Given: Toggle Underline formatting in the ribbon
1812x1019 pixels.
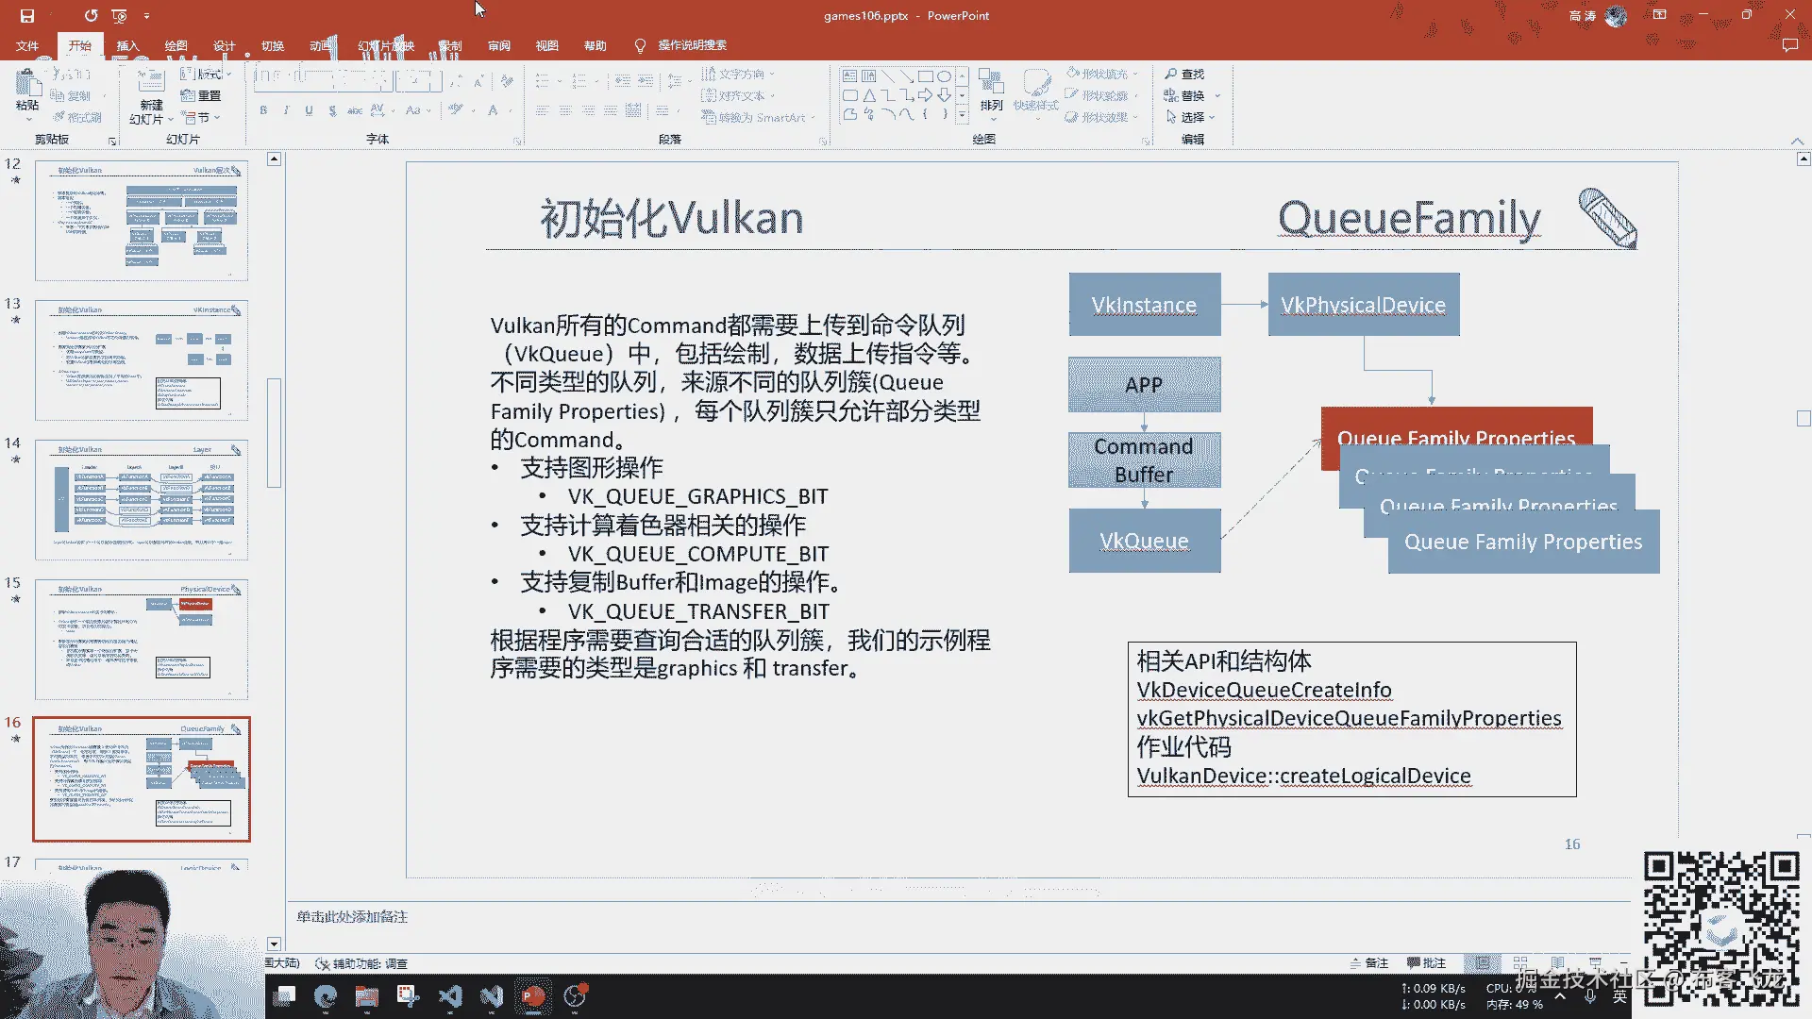Looking at the screenshot, I should [309, 110].
